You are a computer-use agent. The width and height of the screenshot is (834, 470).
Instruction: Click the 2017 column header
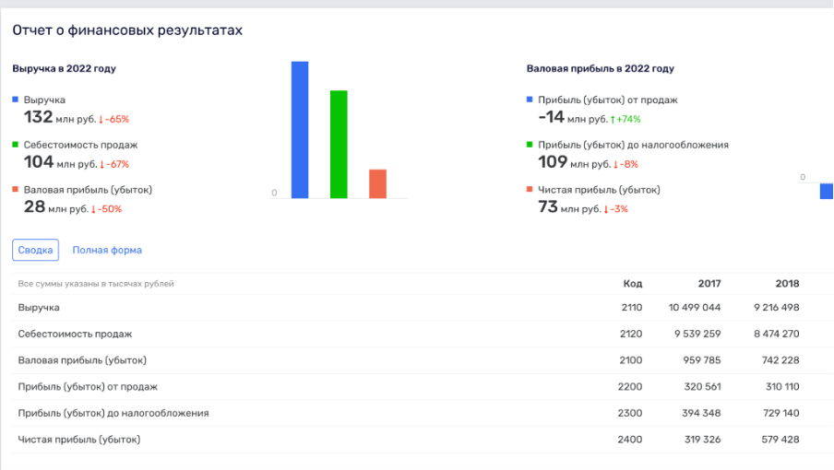point(709,284)
